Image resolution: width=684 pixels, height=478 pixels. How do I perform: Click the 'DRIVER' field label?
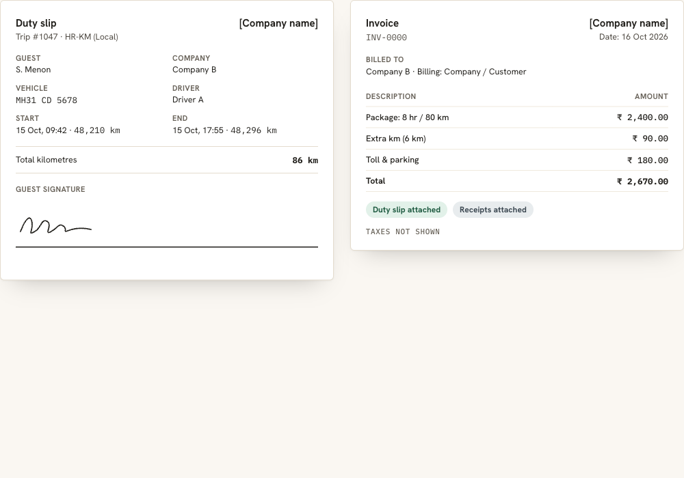tap(186, 88)
